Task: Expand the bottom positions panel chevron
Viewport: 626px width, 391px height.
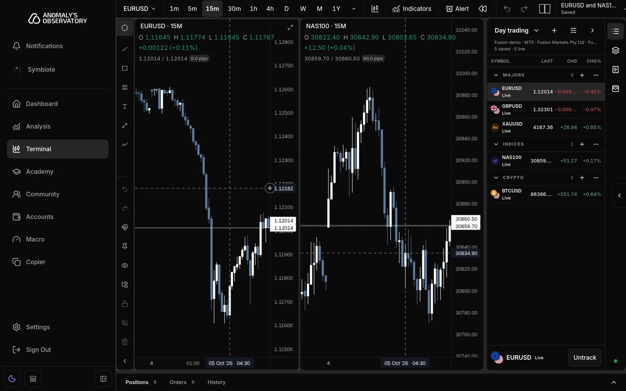Action: [x=614, y=382]
